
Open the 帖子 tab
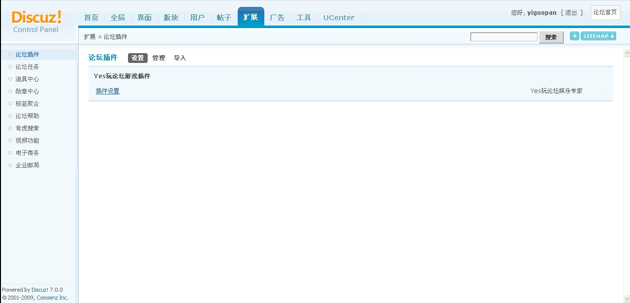(224, 17)
